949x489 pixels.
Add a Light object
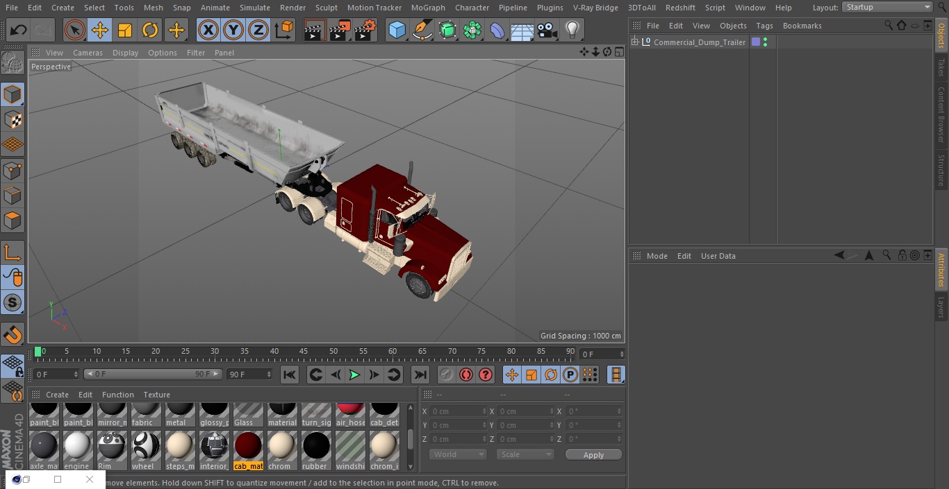[572, 30]
